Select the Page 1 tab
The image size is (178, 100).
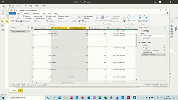click(14, 91)
